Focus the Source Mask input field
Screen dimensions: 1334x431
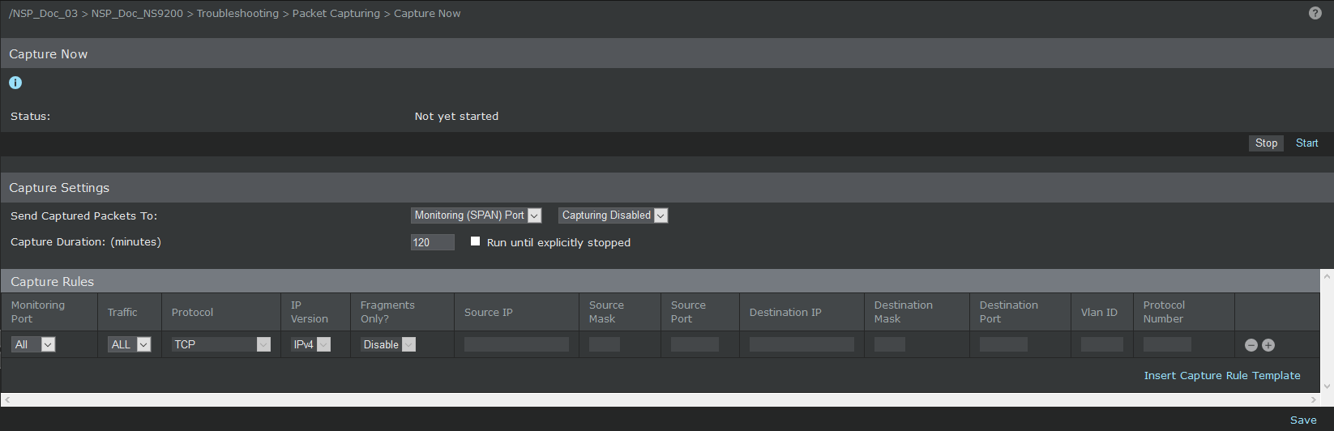[x=605, y=344]
